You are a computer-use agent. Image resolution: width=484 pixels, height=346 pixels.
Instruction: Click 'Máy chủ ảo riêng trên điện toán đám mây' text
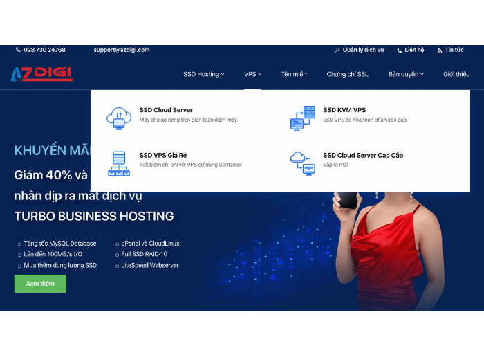coord(189,120)
